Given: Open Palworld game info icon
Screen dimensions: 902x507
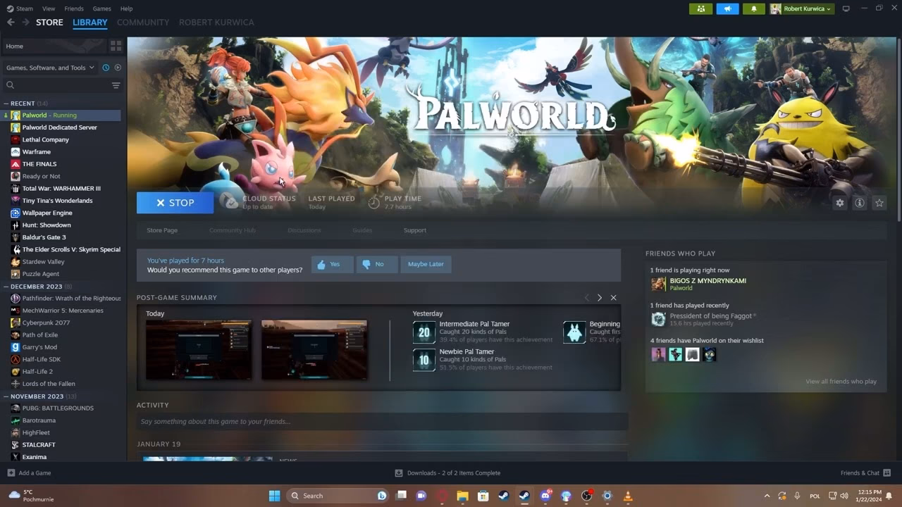Looking at the screenshot, I should (x=859, y=203).
